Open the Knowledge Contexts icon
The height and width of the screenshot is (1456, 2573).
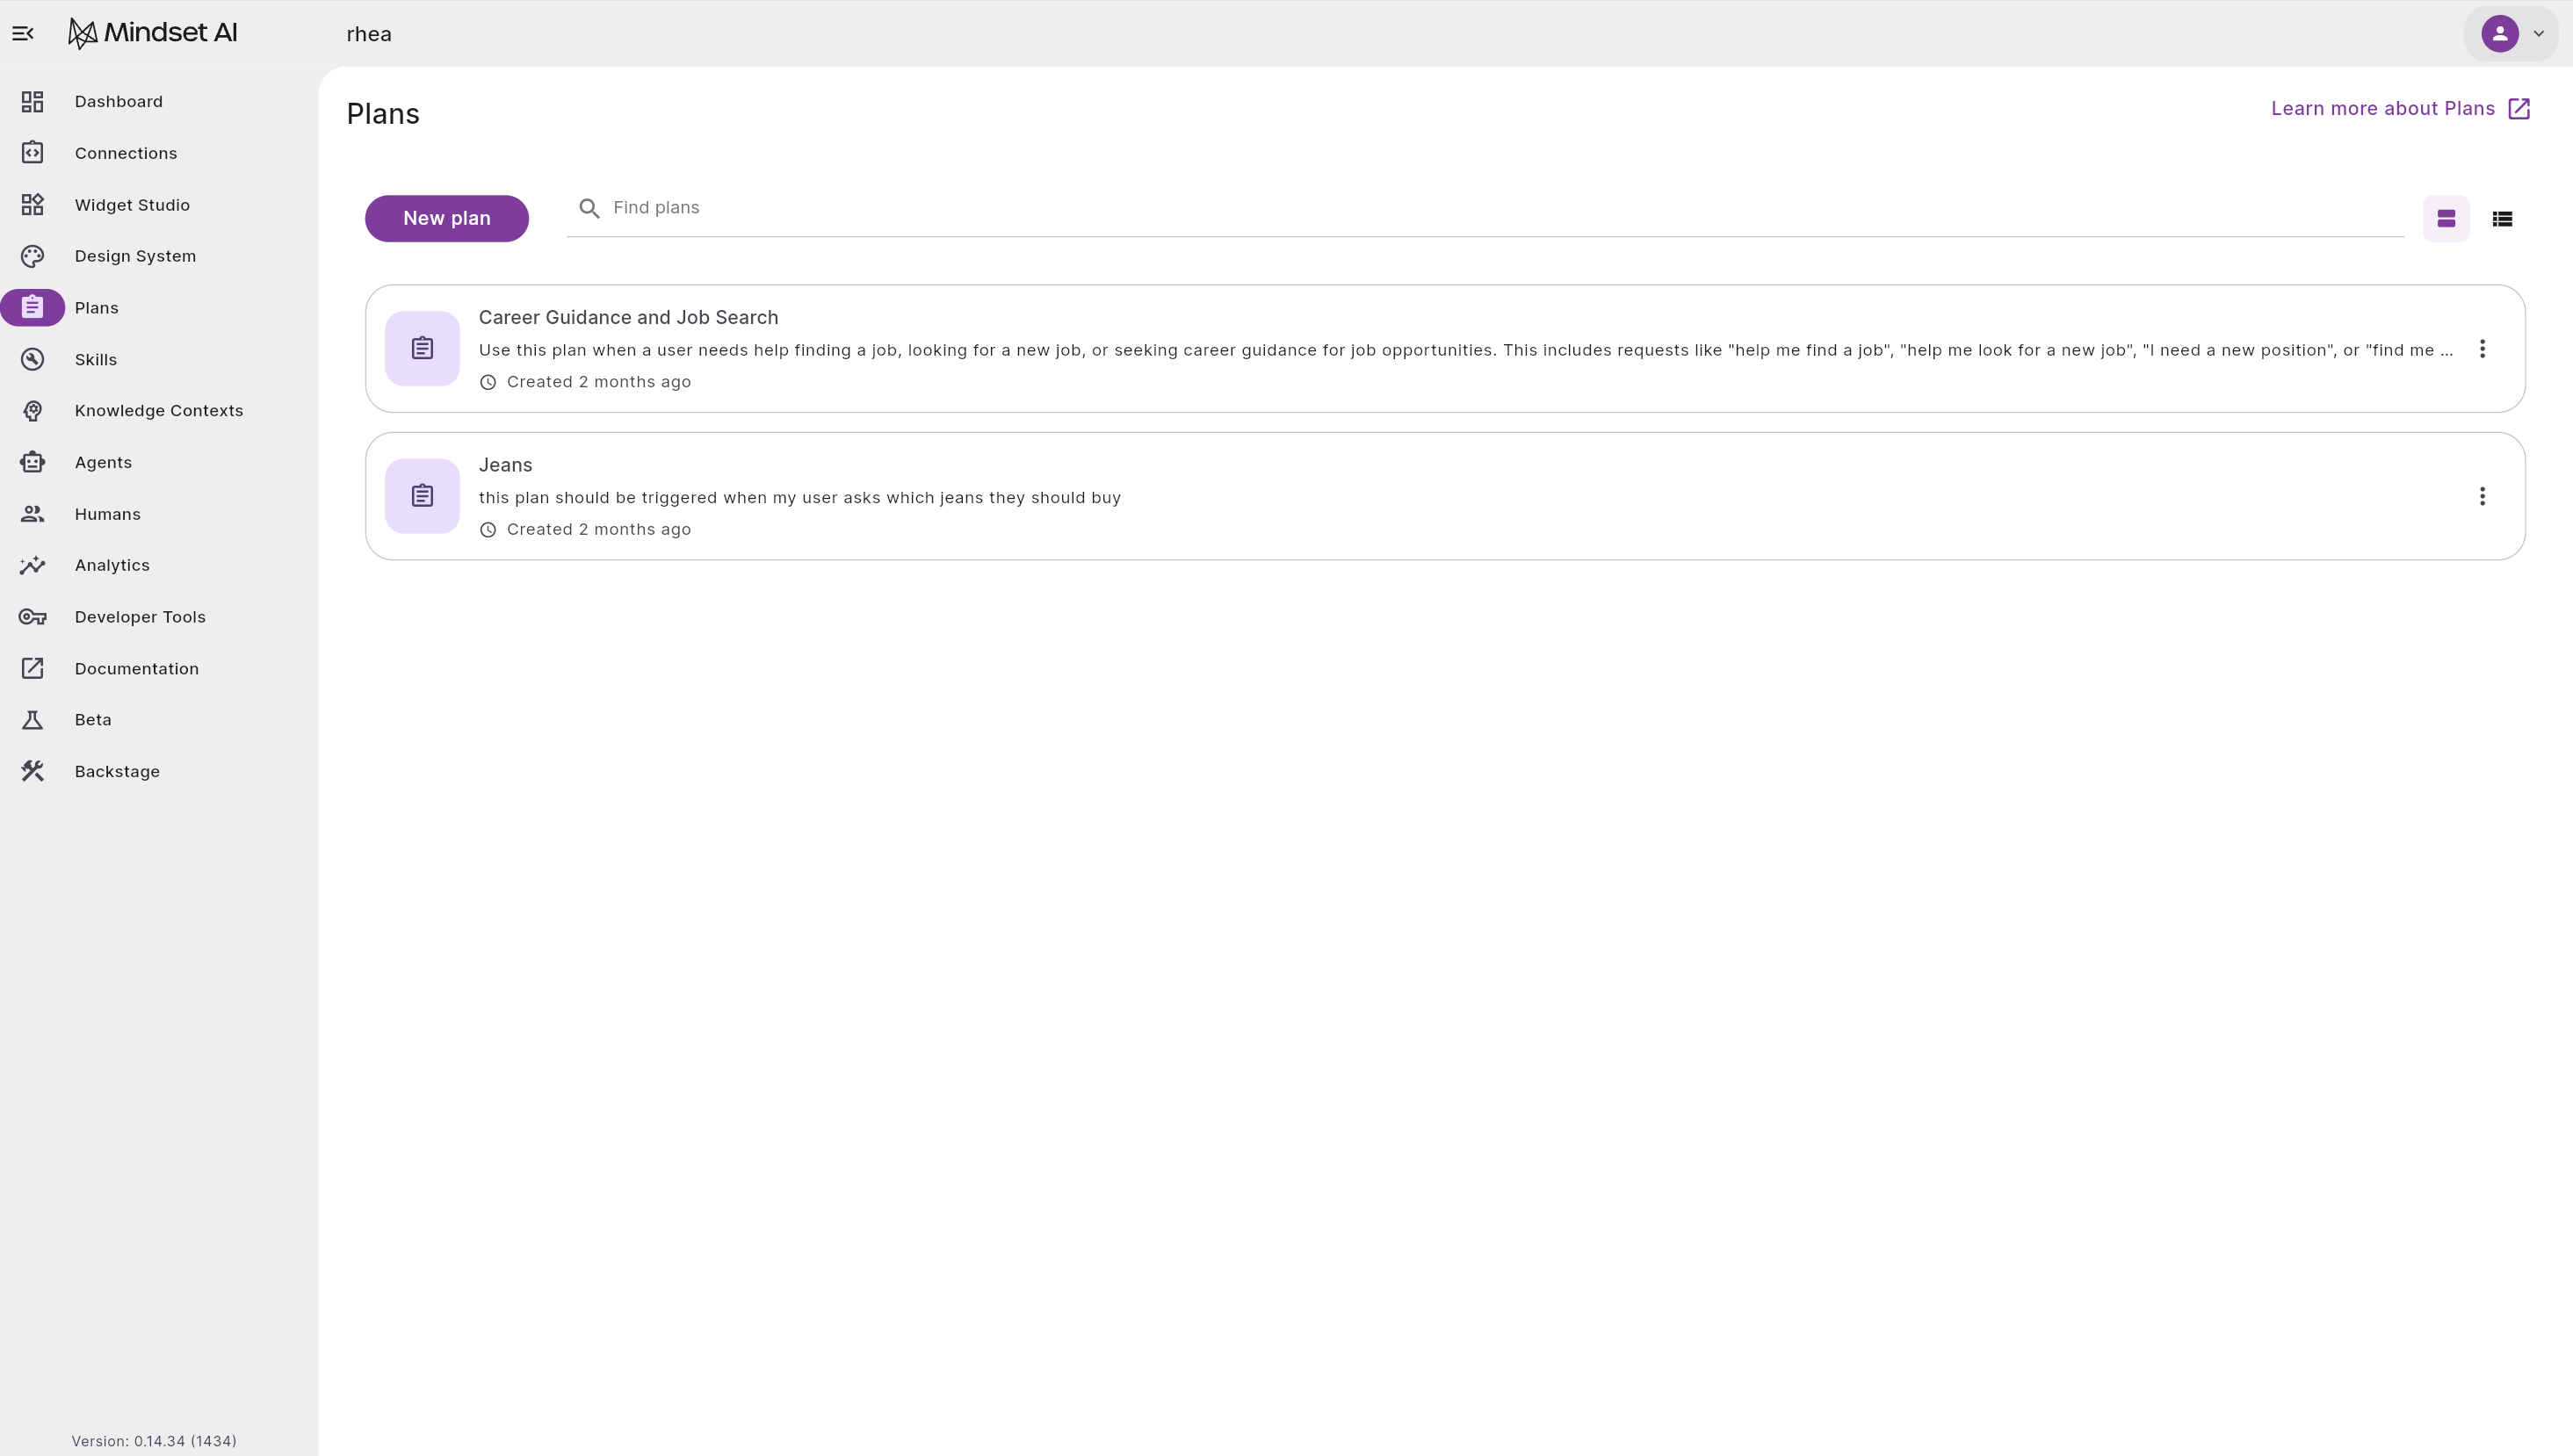point(33,411)
